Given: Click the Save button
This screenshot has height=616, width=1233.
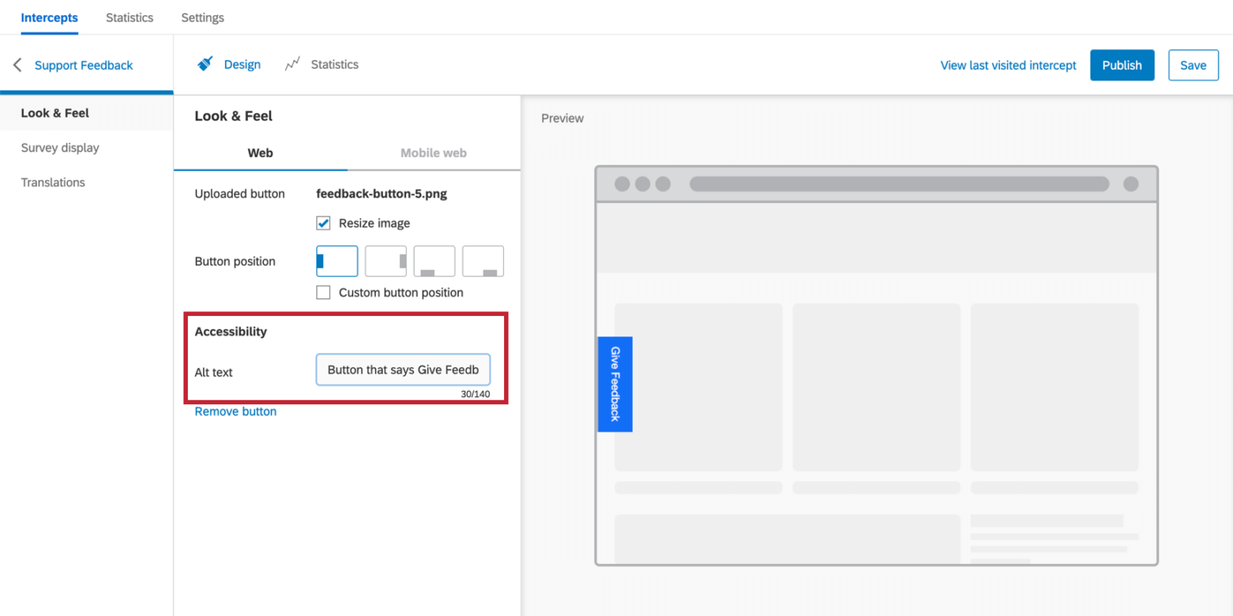Looking at the screenshot, I should point(1193,66).
